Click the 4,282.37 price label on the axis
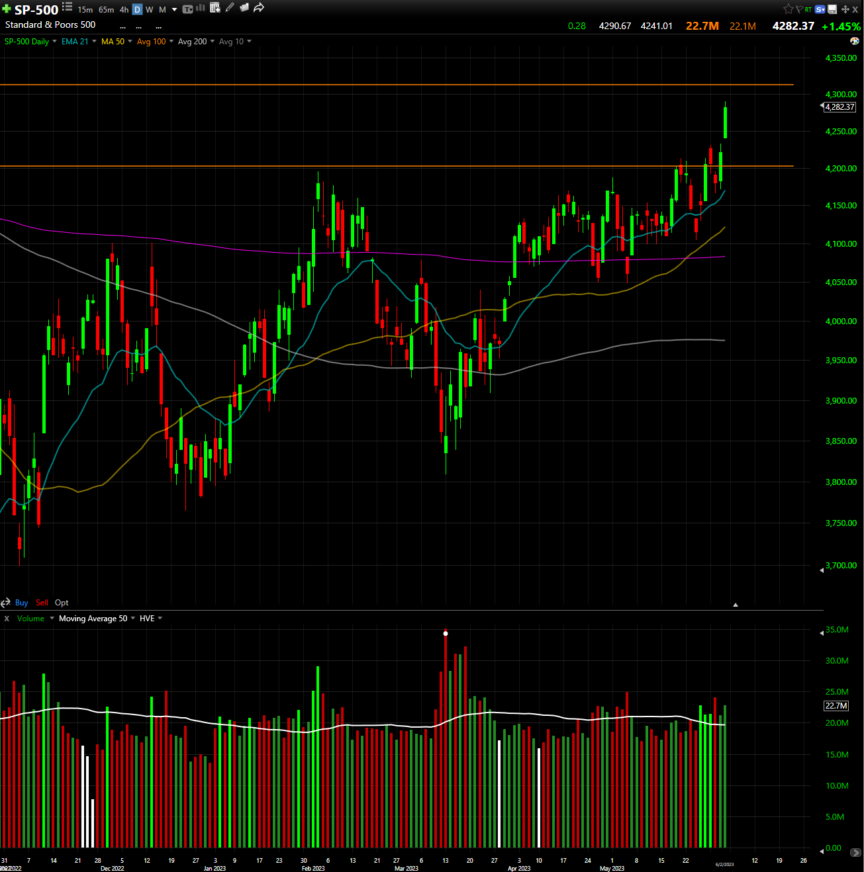864x872 pixels. [x=840, y=107]
